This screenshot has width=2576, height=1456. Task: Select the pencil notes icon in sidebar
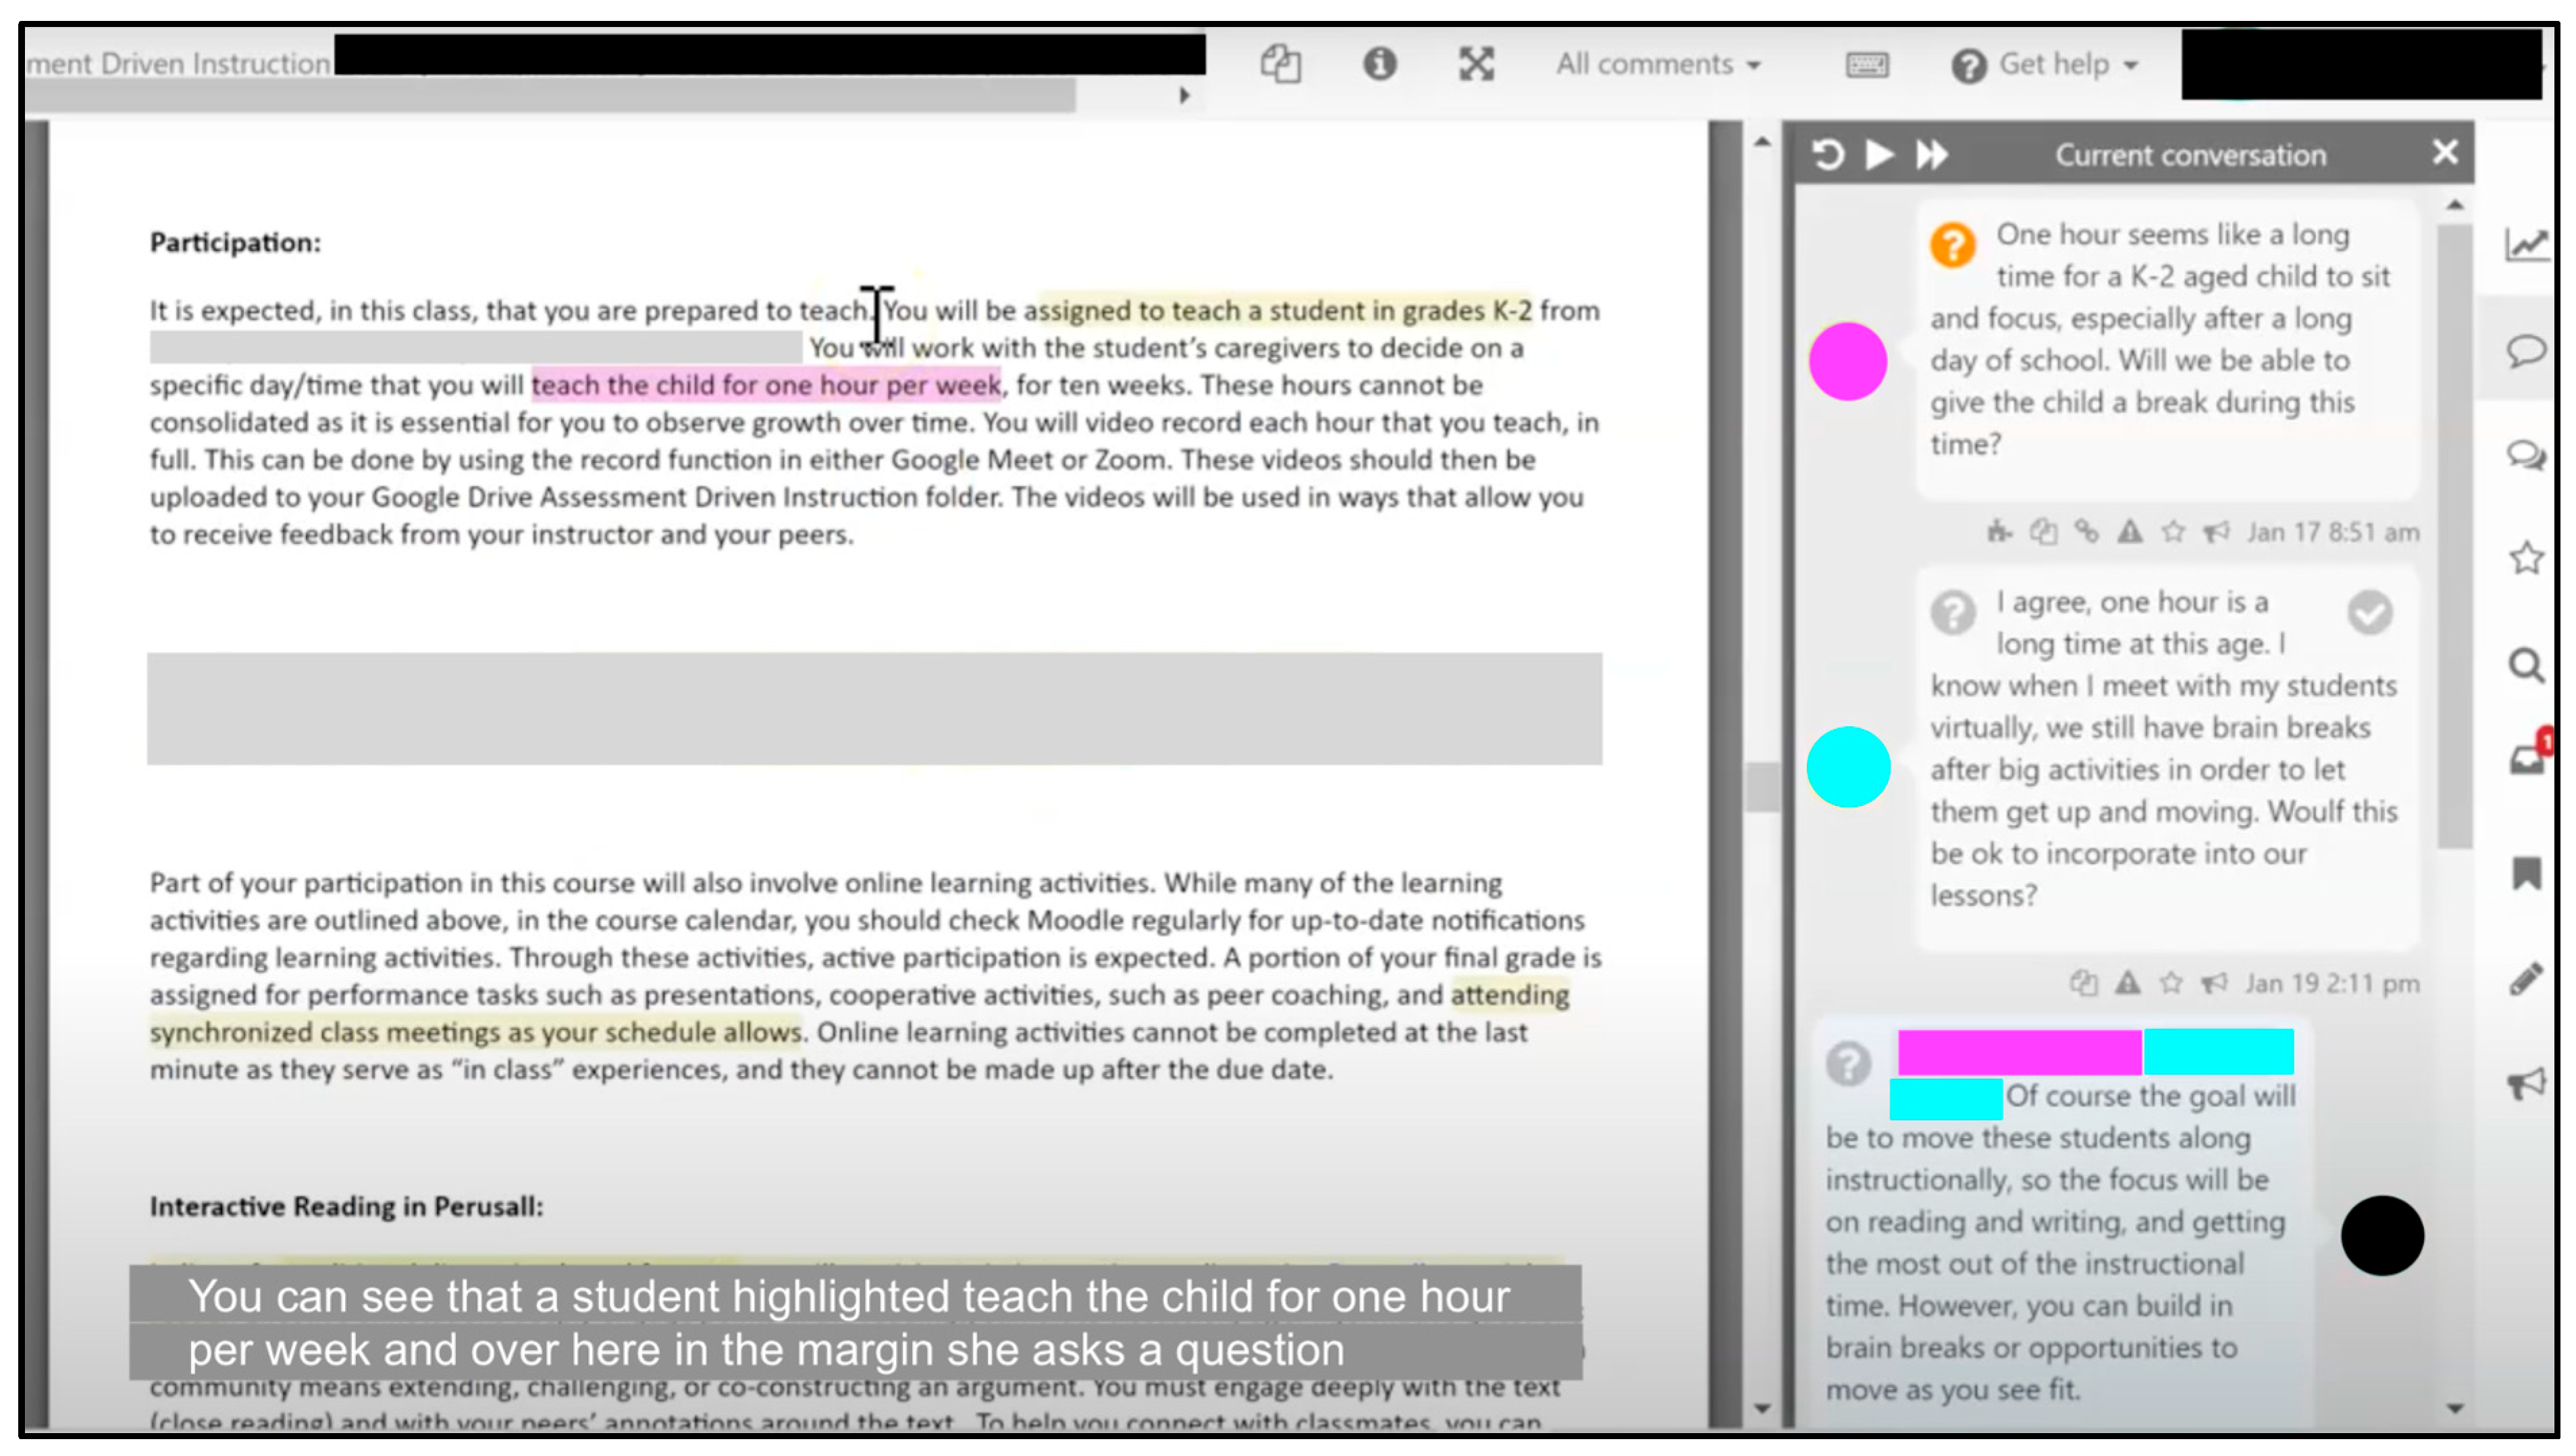2526,978
